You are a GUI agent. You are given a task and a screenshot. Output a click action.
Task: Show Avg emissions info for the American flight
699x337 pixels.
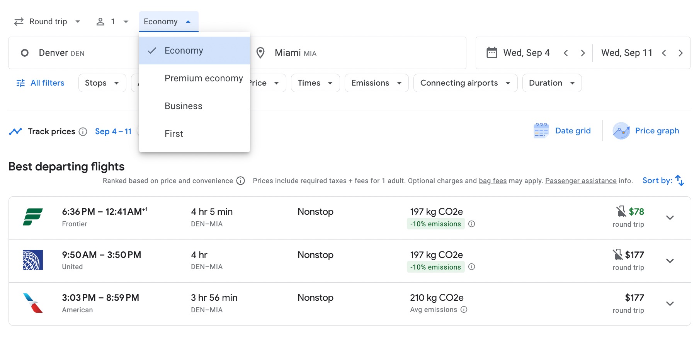[x=464, y=309]
